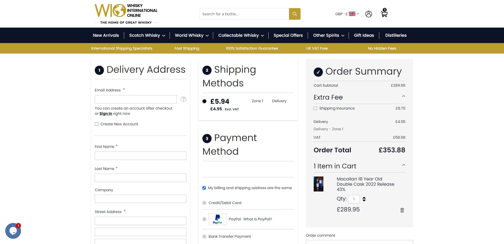Tick the Create New Account checkbox

[96, 124]
